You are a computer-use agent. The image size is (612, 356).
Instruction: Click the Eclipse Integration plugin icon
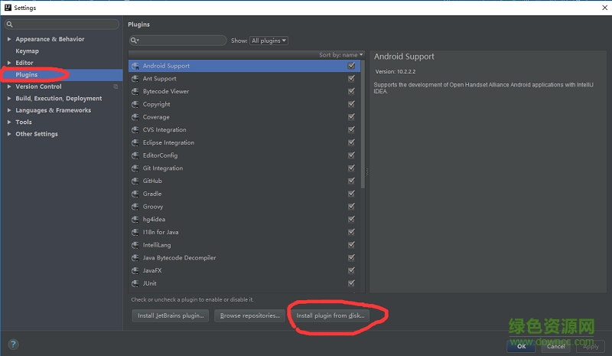tap(135, 142)
